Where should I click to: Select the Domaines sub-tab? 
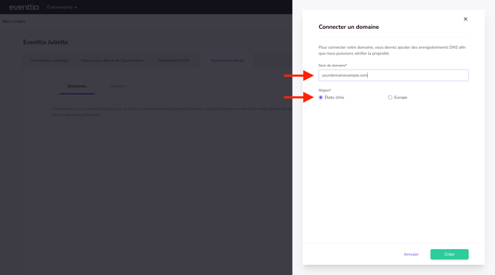tap(77, 86)
